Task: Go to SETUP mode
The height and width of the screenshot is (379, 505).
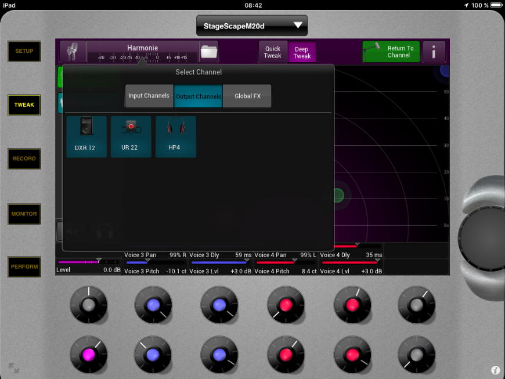Action: (24, 51)
